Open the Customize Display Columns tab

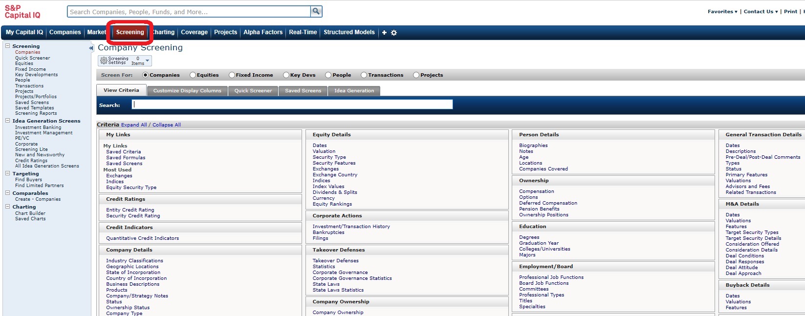pyautogui.click(x=187, y=91)
